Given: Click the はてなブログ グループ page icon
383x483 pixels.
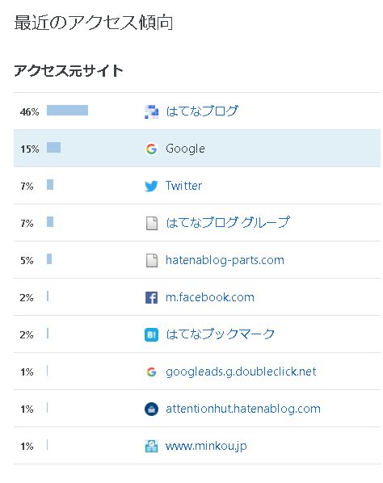Looking at the screenshot, I should (x=152, y=223).
